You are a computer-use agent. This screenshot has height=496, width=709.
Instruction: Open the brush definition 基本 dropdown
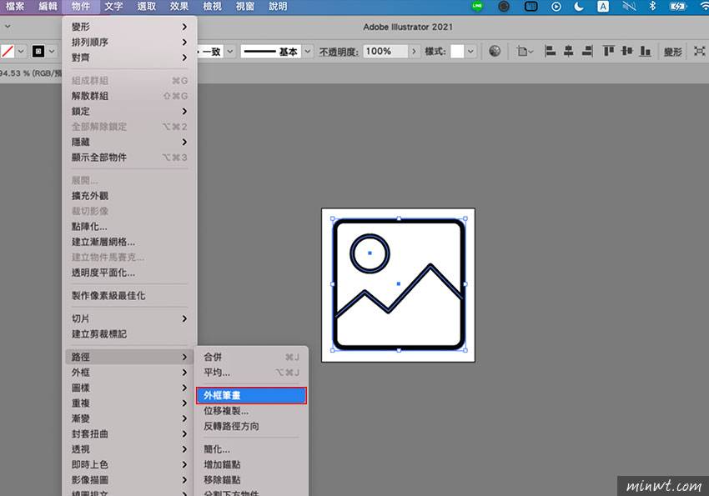point(306,52)
